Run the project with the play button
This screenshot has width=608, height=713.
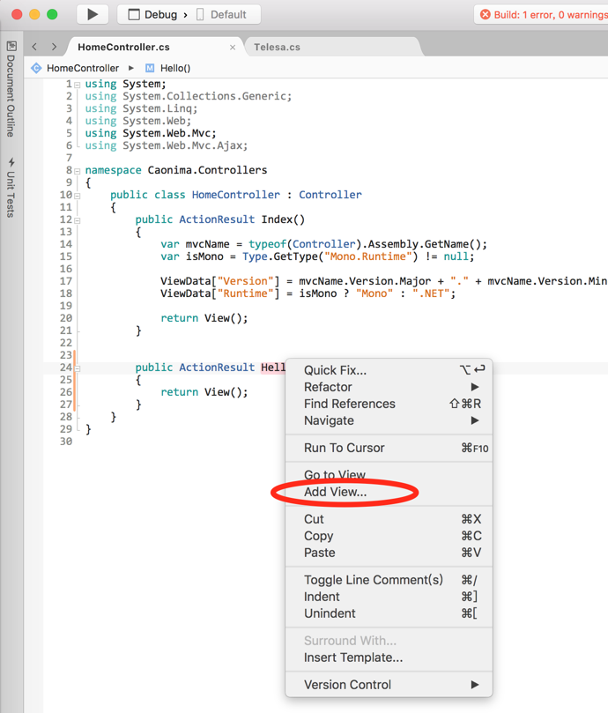[x=93, y=15]
